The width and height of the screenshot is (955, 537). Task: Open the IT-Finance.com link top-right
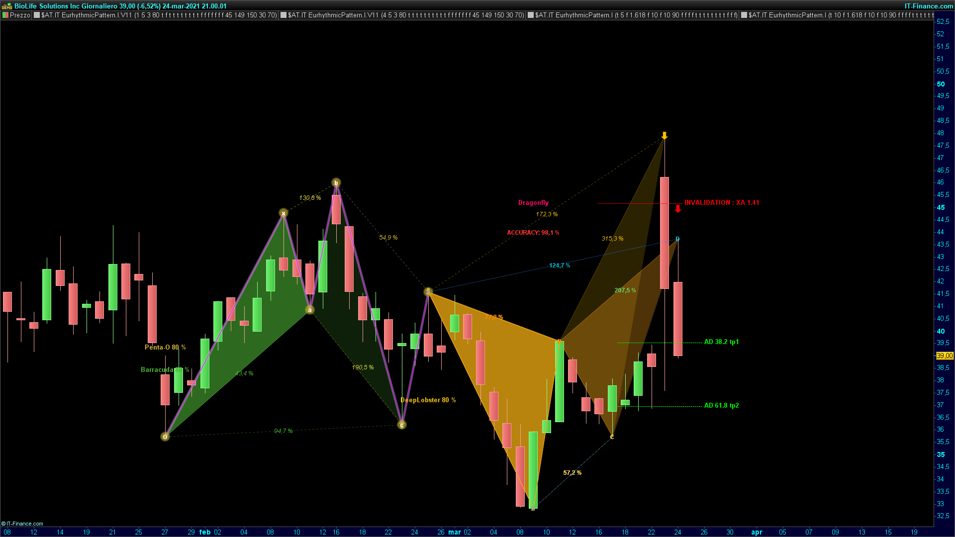[x=929, y=6]
